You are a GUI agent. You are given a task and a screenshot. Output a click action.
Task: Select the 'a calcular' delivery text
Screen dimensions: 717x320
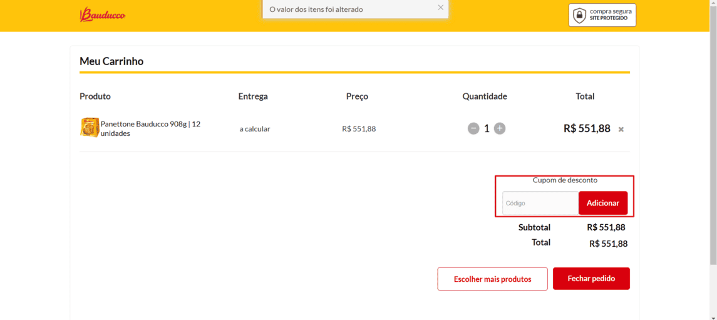pos(255,129)
